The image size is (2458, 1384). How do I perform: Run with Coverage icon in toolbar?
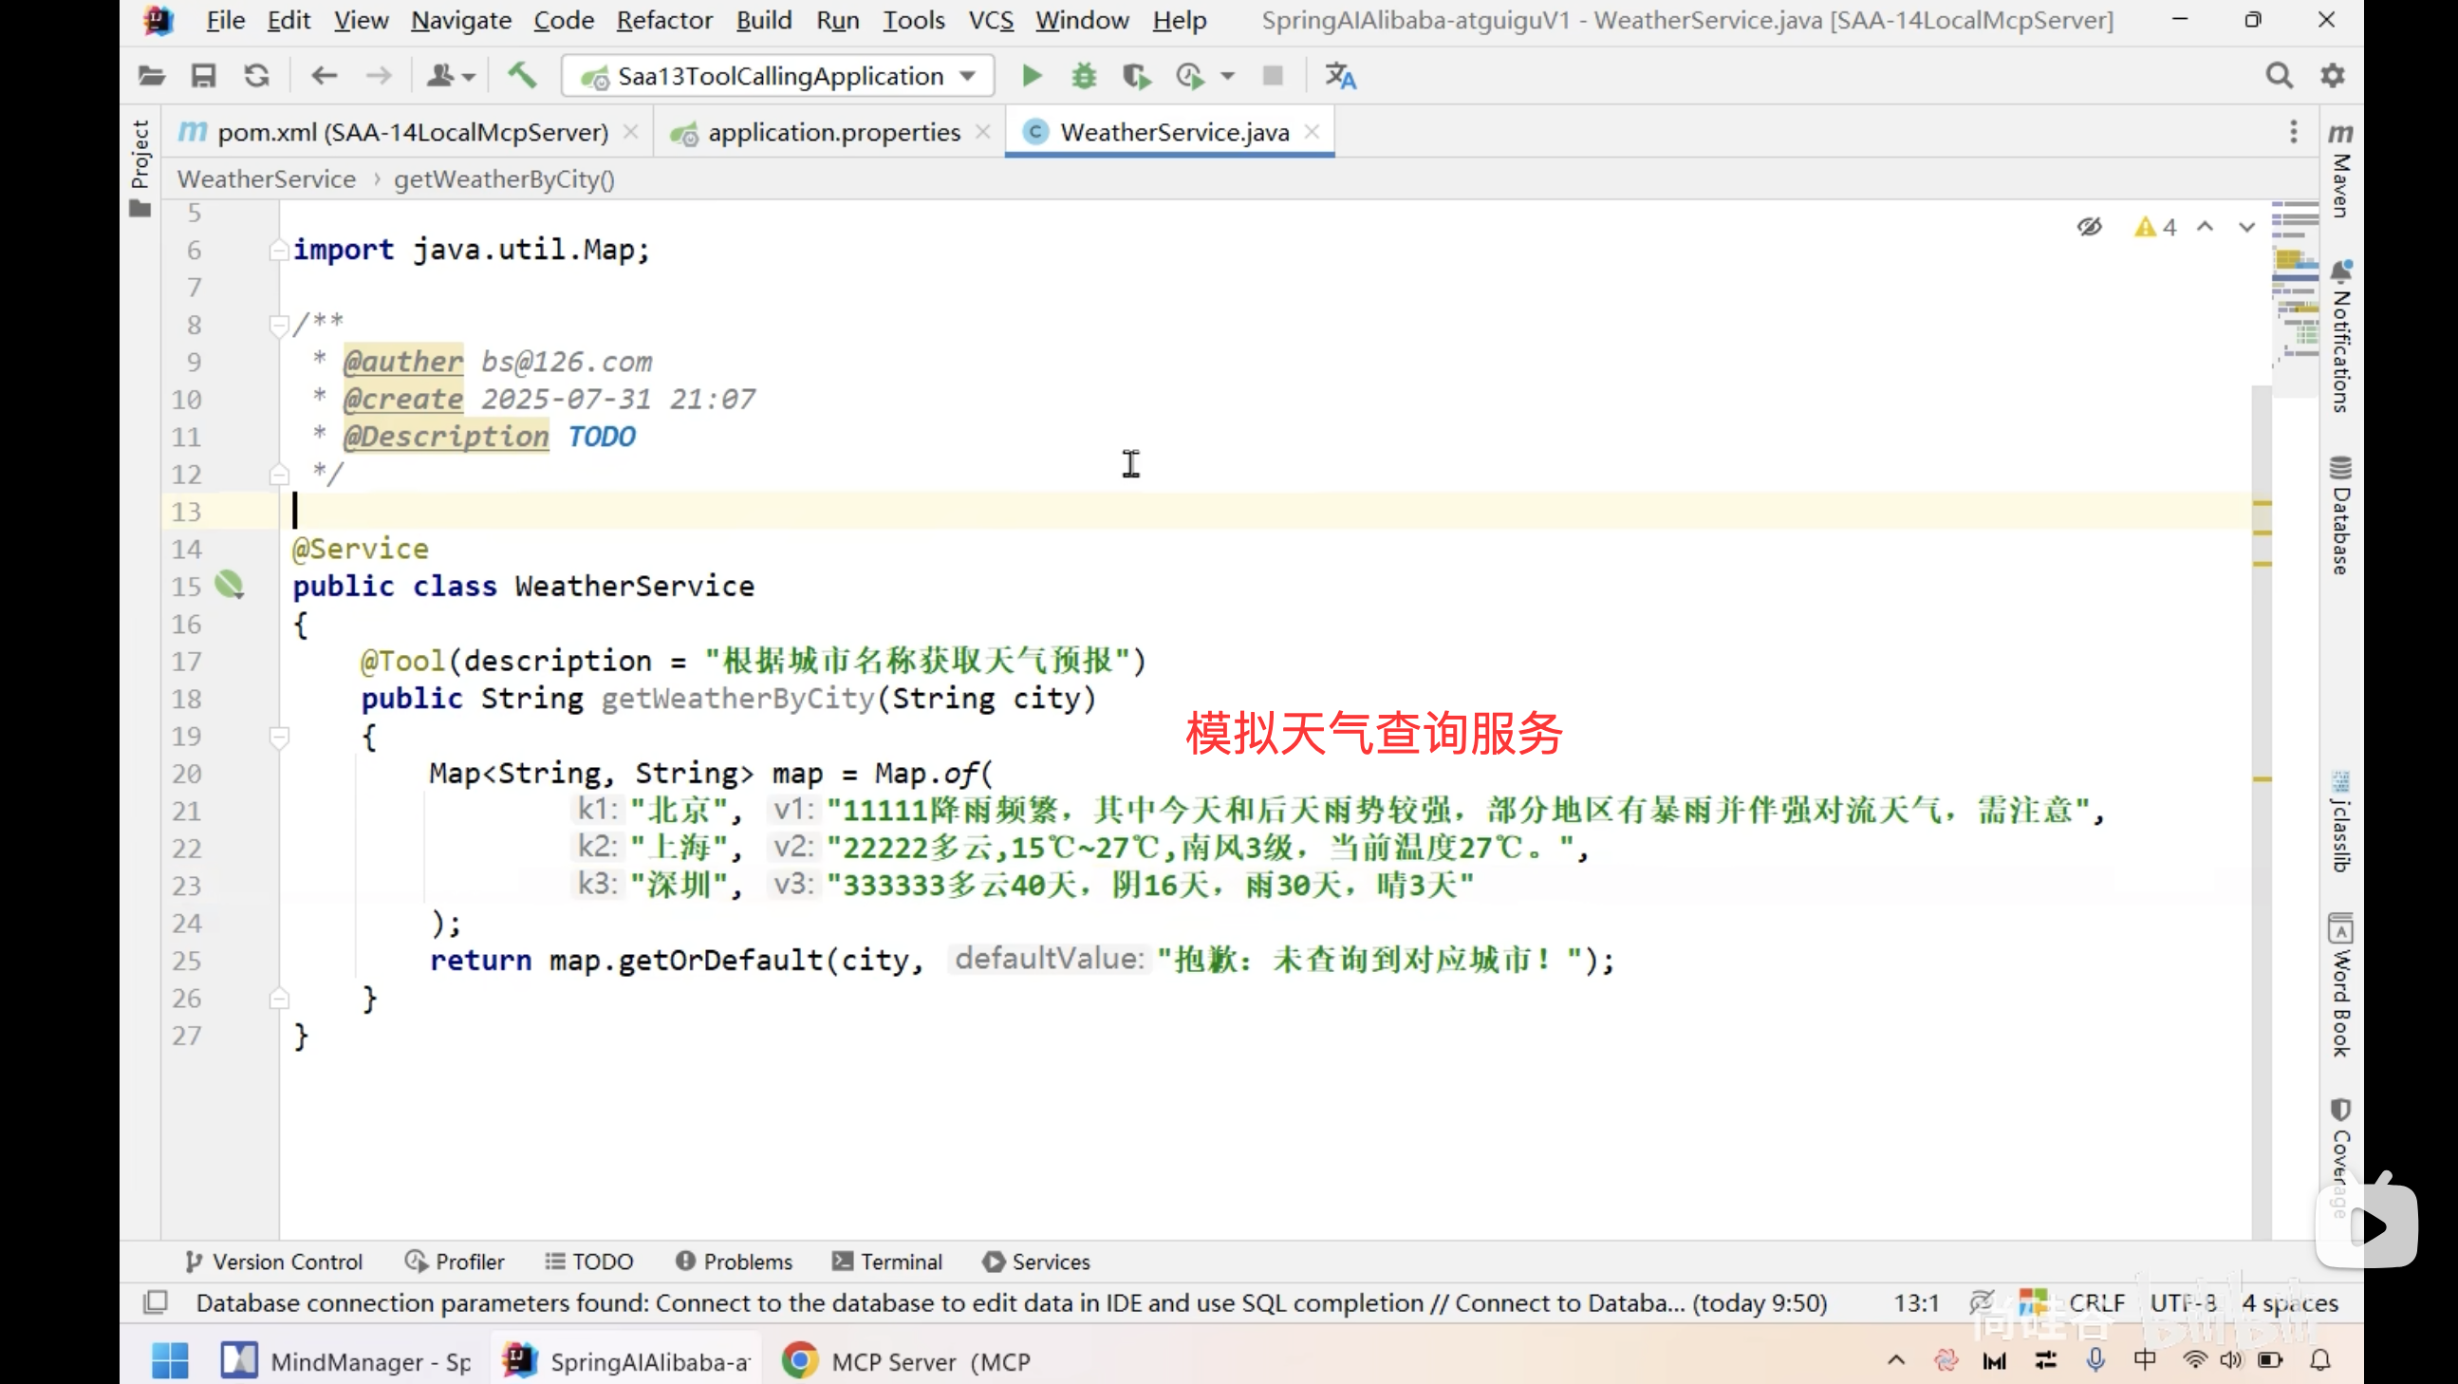pyautogui.click(x=1135, y=75)
